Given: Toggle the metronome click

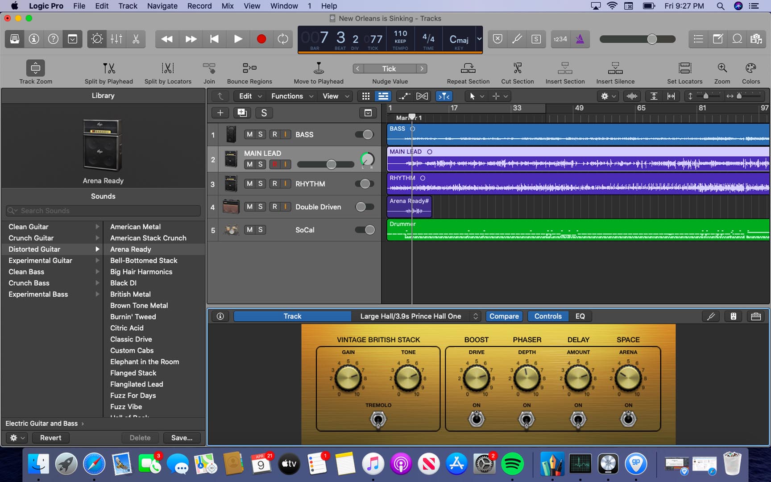Looking at the screenshot, I should point(580,39).
